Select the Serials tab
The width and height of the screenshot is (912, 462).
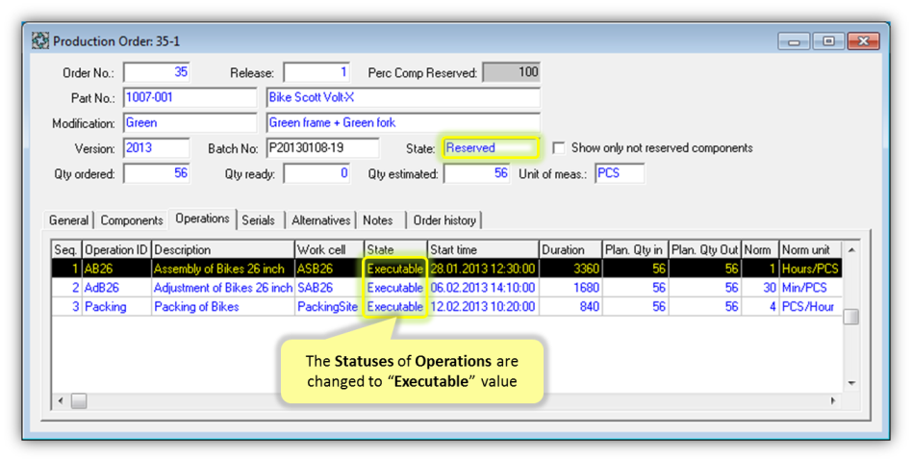258,220
